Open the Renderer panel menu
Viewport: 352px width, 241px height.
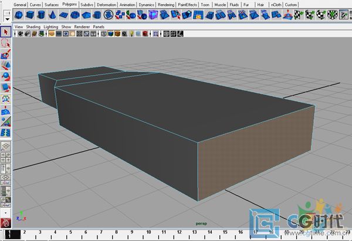(x=82, y=27)
